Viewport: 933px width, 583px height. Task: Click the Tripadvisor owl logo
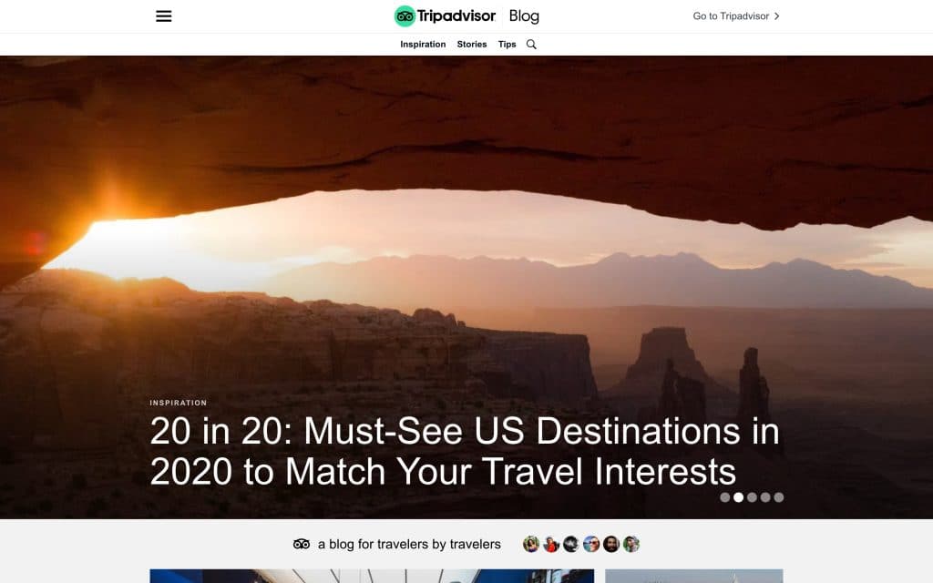[405, 16]
